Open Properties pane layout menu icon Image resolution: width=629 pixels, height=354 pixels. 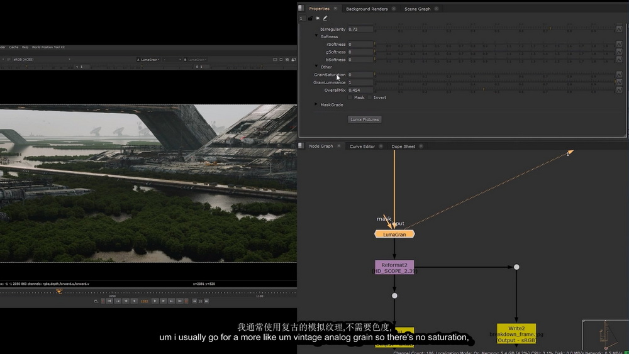tap(301, 8)
